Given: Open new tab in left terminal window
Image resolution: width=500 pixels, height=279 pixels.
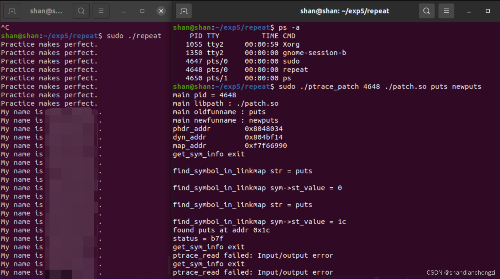Looking at the screenshot, I should (12, 11).
